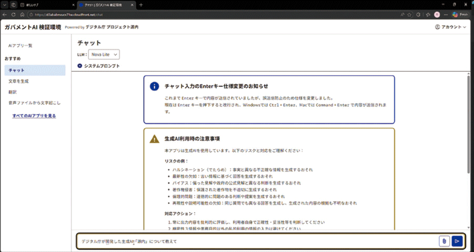The height and width of the screenshot is (252, 474).
Task: Click the ガバメントAI 検証環境 header title
Action: [x=33, y=27]
